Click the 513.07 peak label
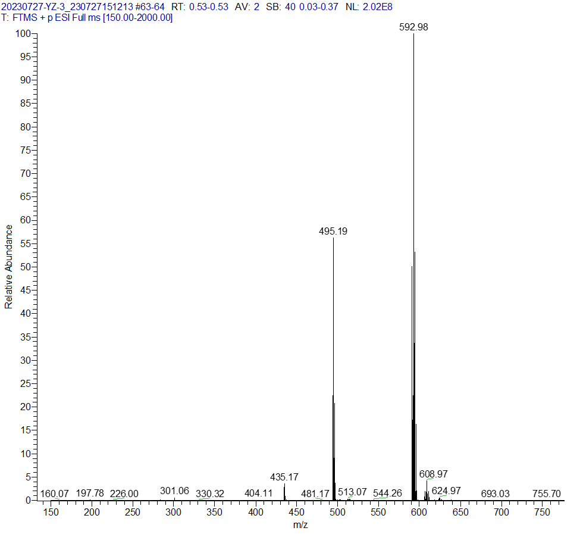Viewport: 580px width, 534px height. (x=353, y=492)
